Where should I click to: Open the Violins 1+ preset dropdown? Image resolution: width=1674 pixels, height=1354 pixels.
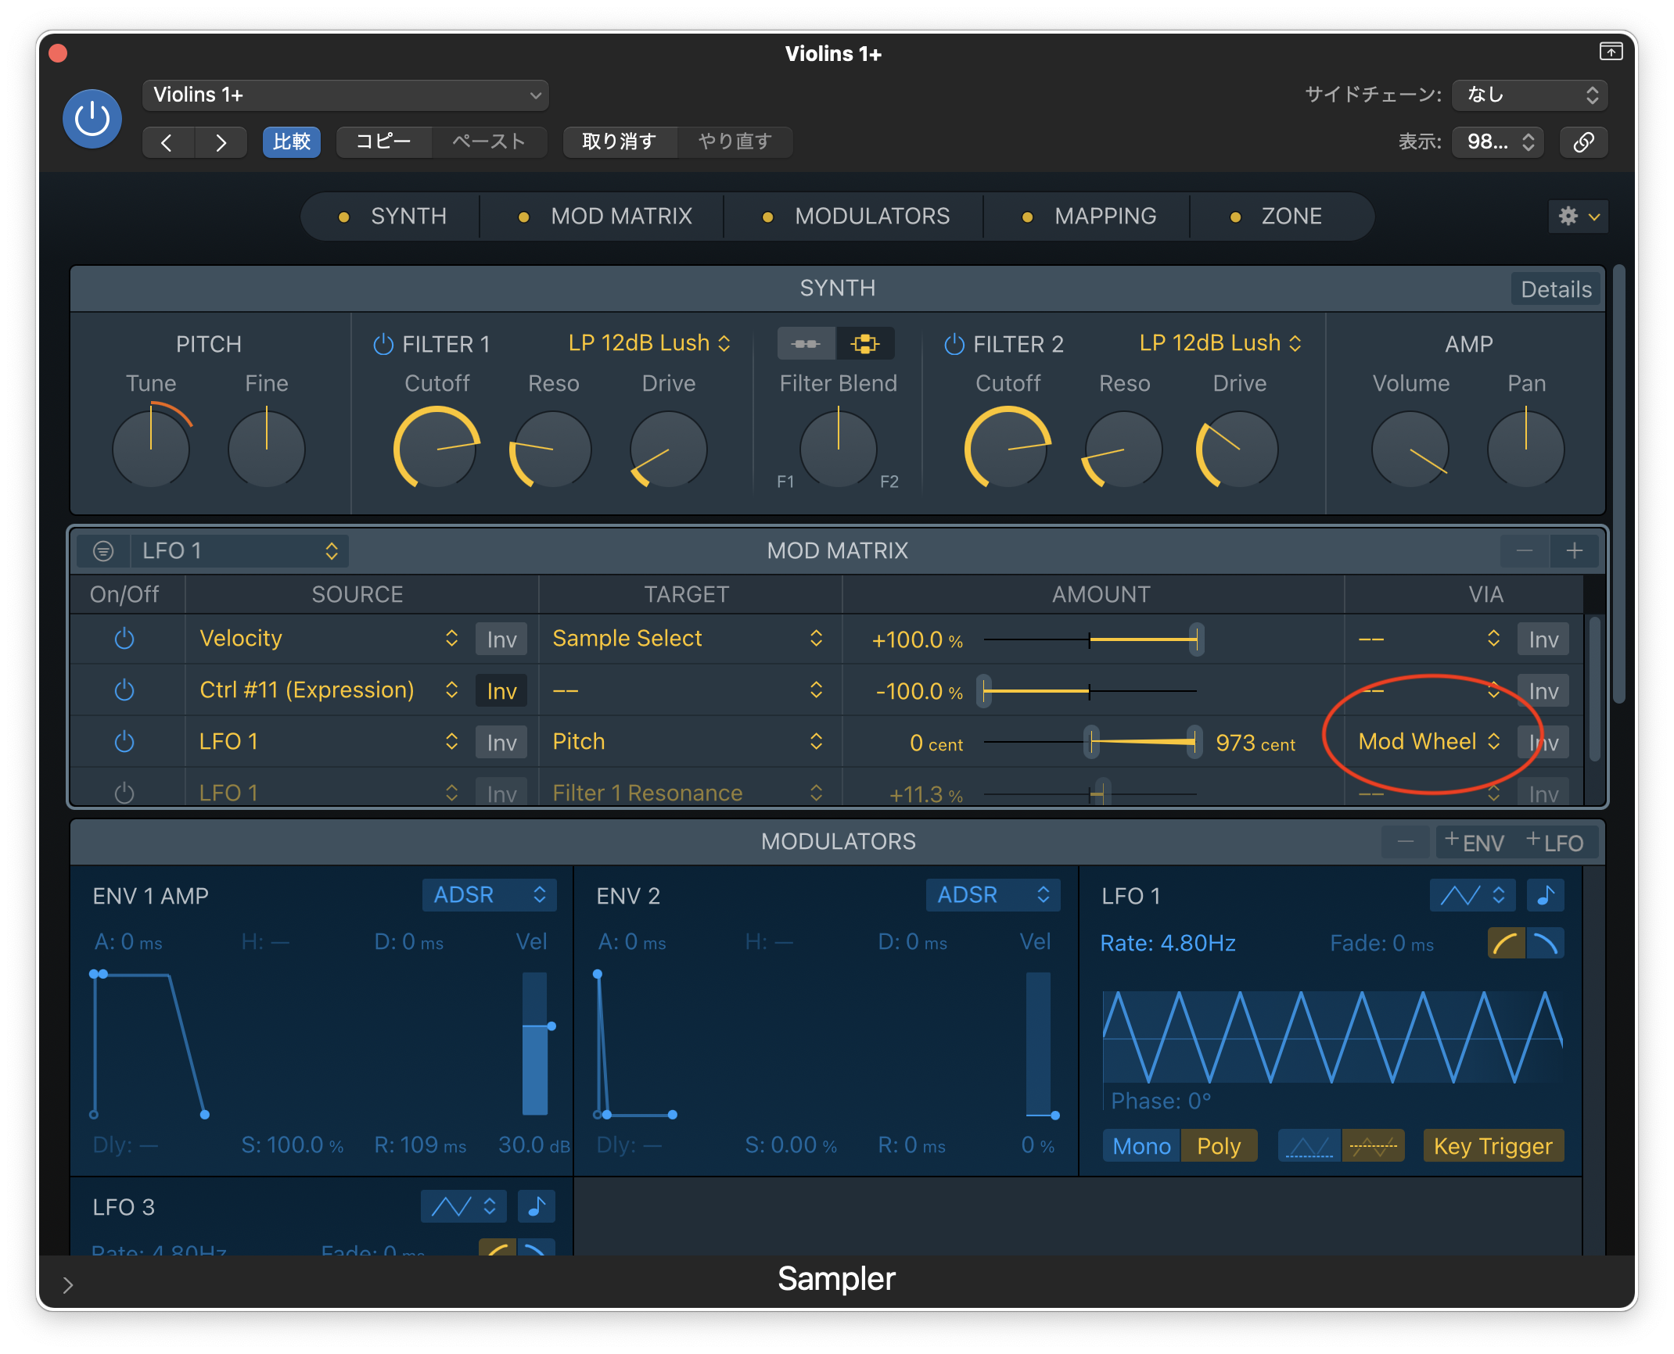tap(345, 95)
